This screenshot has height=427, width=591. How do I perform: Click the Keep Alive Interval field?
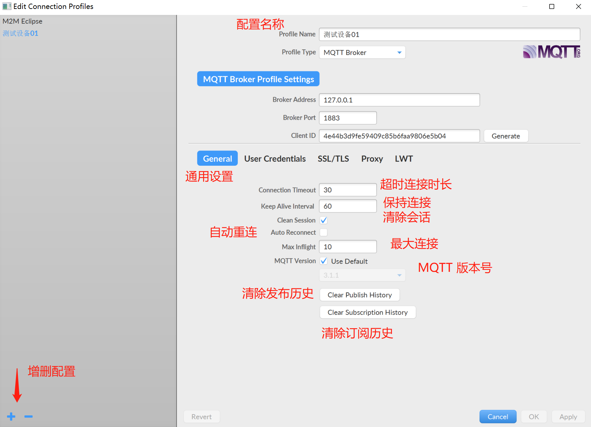348,206
